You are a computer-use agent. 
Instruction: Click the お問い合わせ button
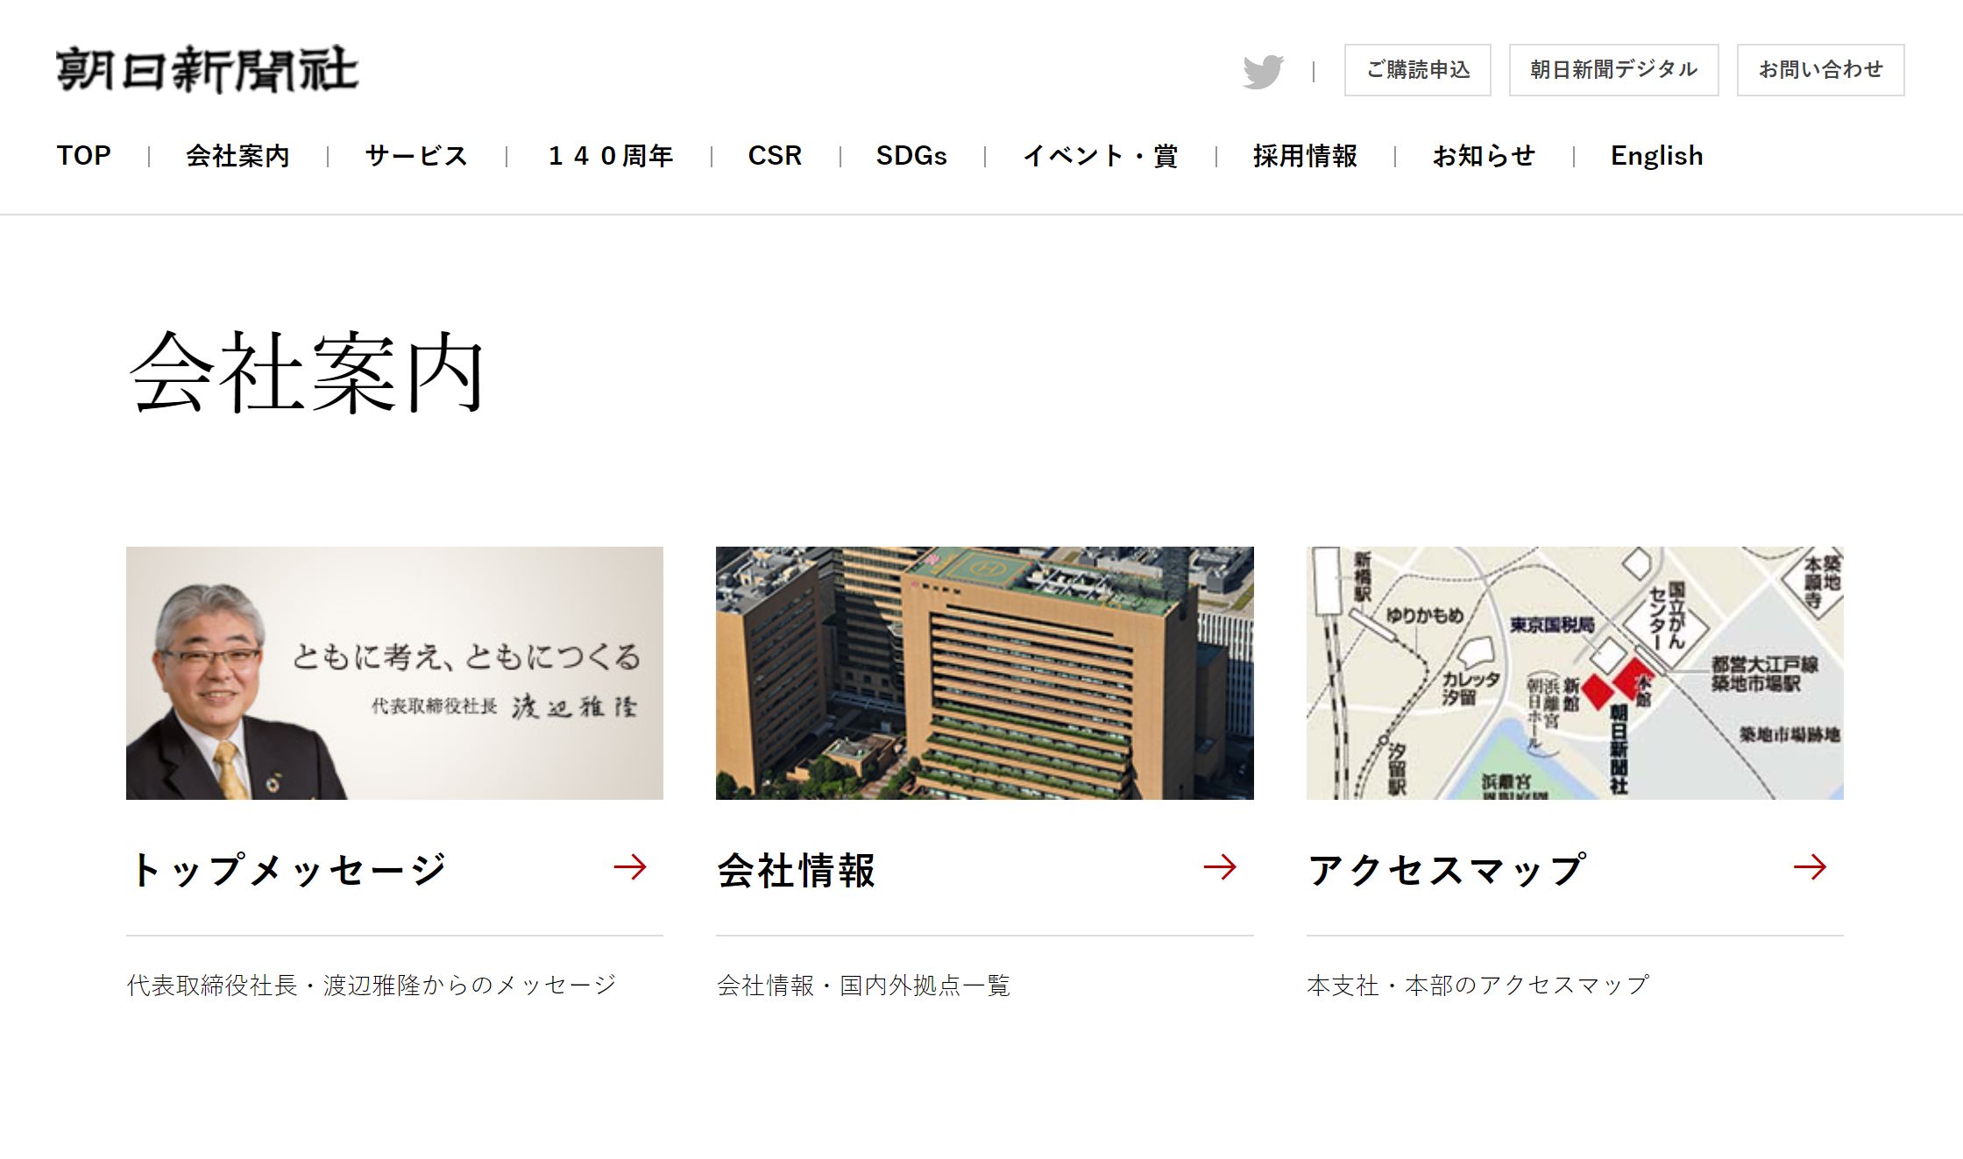1821,70
